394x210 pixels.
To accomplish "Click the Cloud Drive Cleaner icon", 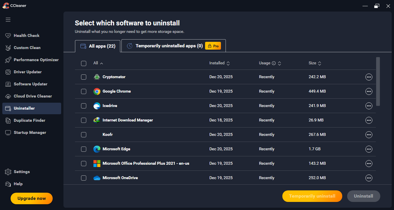I will coord(8,96).
